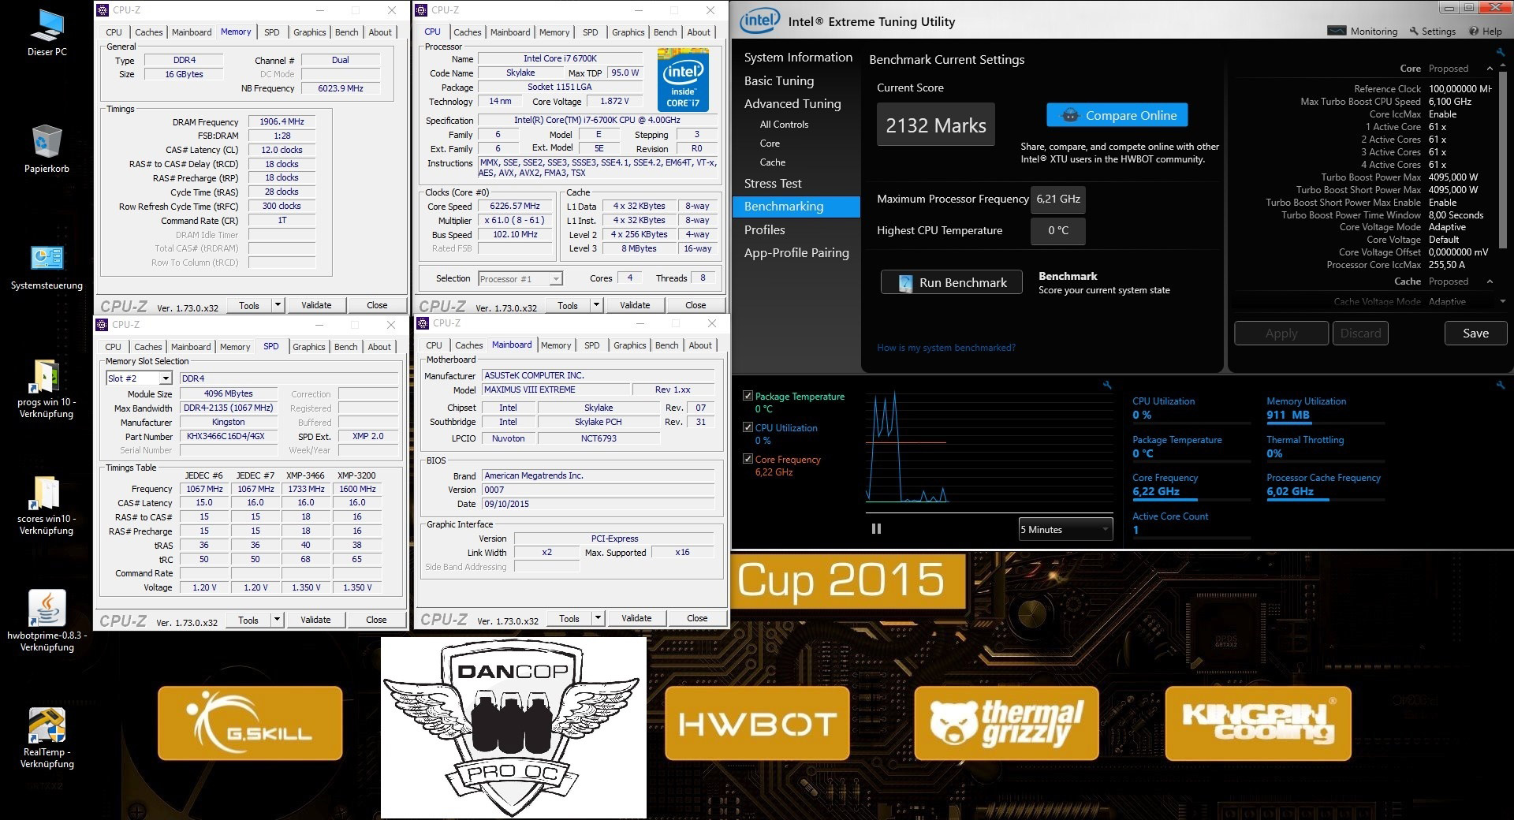Open the Dieser PC desktop icon
The width and height of the screenshot is (1514, 820).
pyautogui.click(x=47, y=26)
